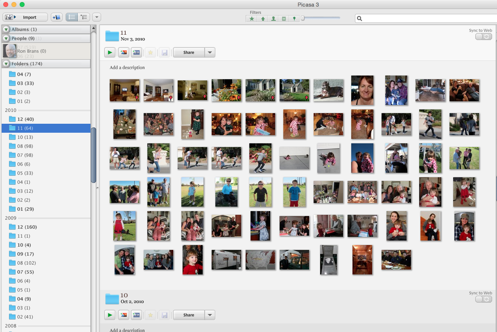Viewport: 497px width, 332px height.
Task: Select folder 12 (160) under 2009
Action: [25, 227]
